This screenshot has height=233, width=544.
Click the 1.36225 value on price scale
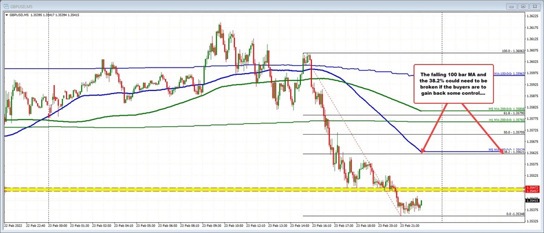[532, 16]
